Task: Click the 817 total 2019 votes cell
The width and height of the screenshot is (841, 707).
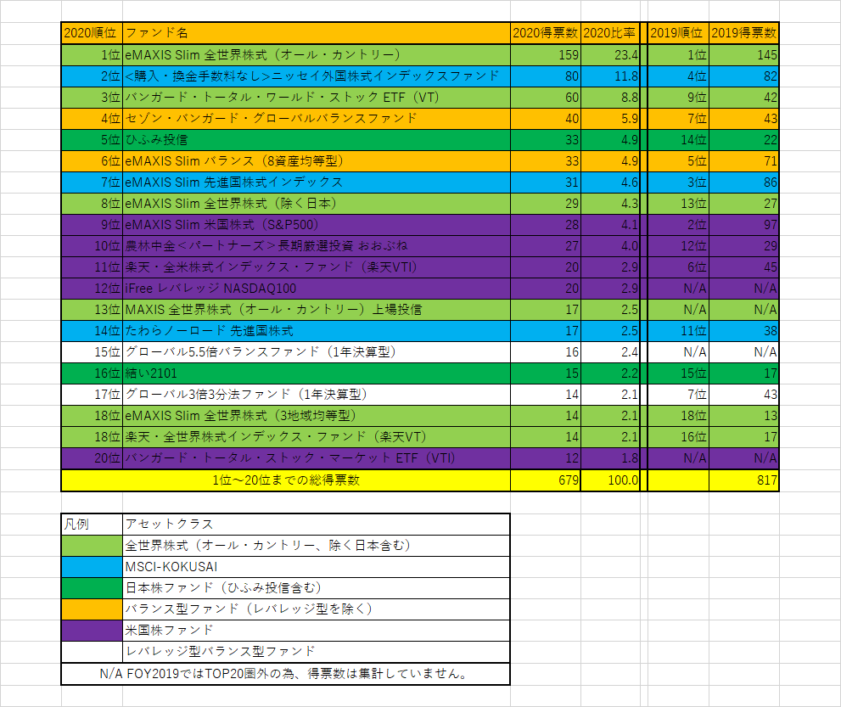Action: [744, 480]
